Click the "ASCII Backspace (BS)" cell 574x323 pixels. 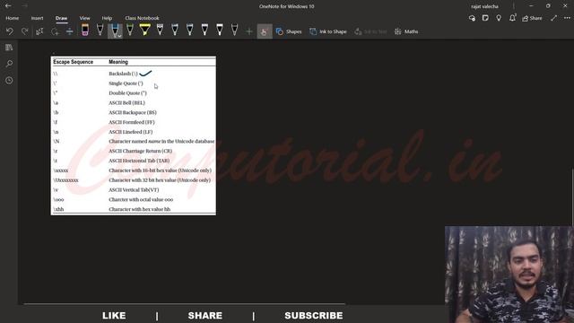click(133, 112)
